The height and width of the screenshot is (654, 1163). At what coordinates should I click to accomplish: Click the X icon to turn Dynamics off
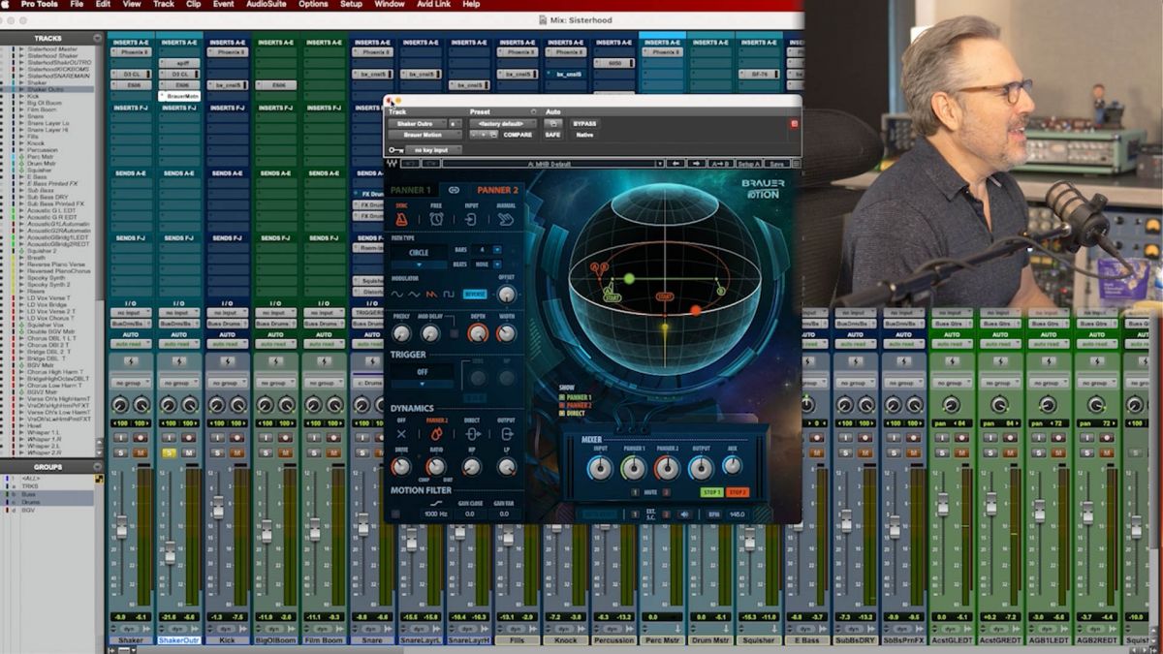click(x=400, y=435)
